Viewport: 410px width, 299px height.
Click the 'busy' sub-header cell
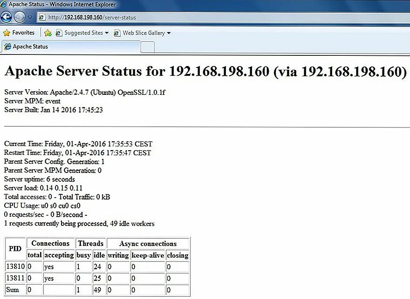click(83, 255)
